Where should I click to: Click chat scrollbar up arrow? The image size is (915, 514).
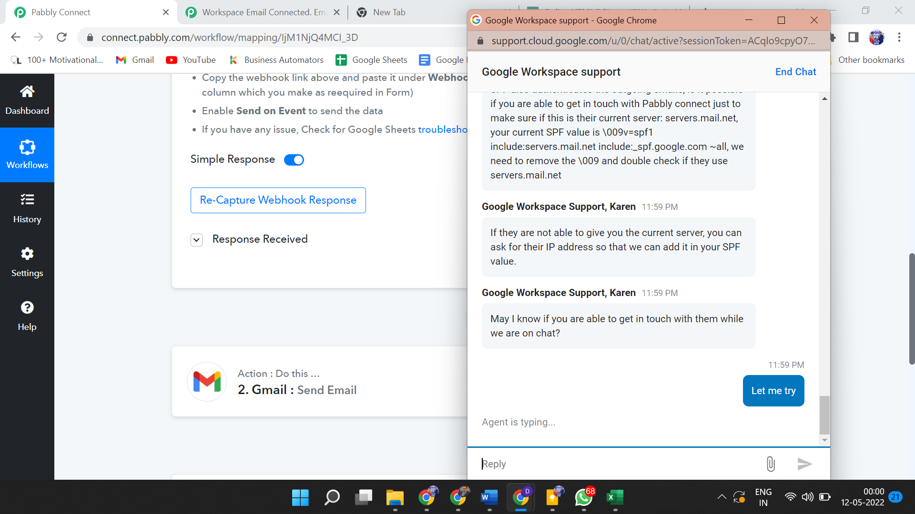pyautogui.click(x=824, y=99)
